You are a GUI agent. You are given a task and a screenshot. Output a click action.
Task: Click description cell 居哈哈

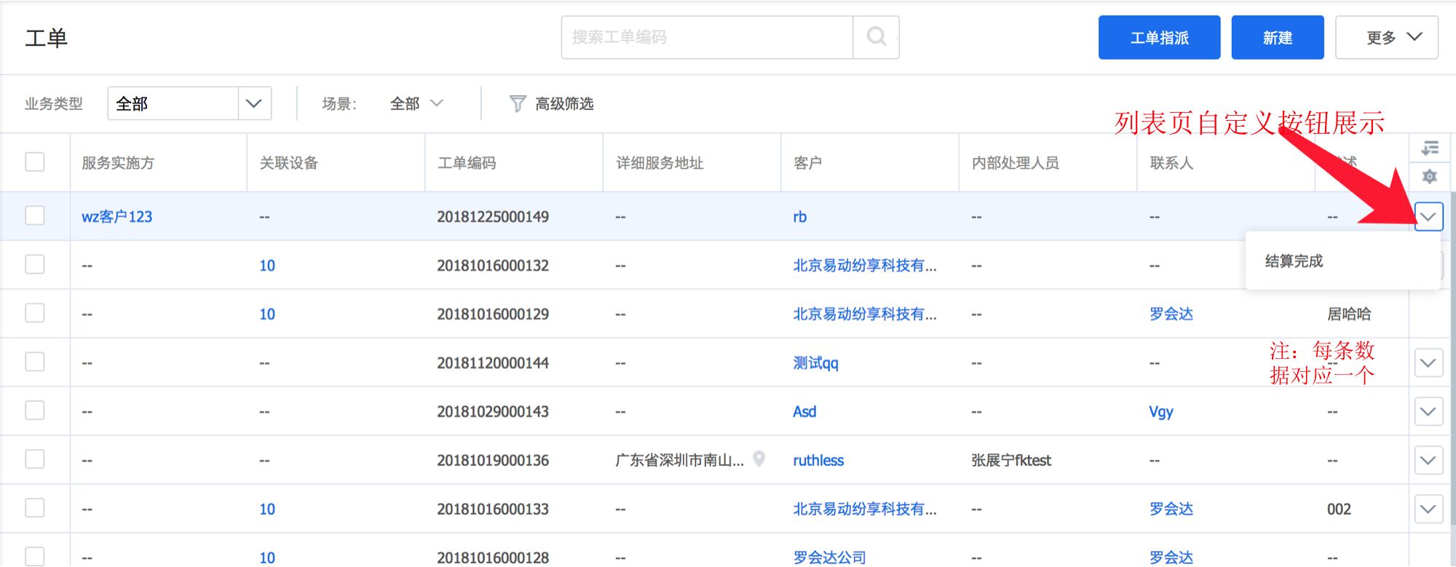(x=1349, y=314)
